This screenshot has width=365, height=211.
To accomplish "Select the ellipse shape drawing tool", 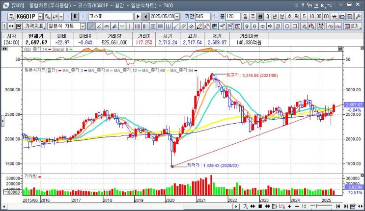I will (x=287, y=26).
